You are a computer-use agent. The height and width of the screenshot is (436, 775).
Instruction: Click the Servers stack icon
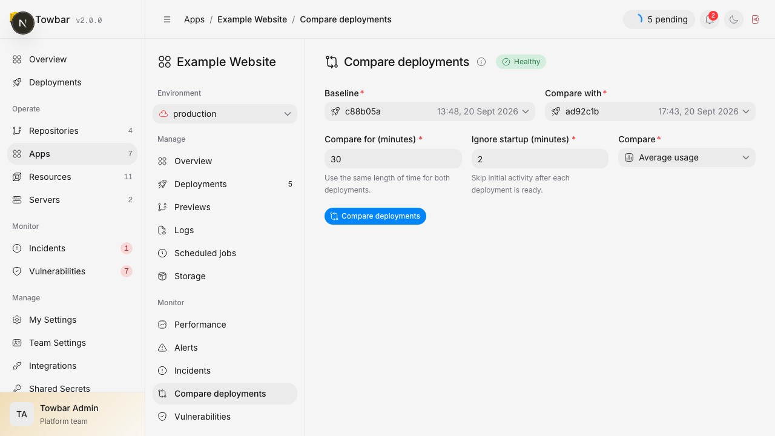pyautogui.click(x=17, y=200)
